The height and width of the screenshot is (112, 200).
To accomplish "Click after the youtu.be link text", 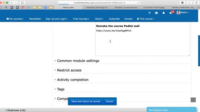I will (131, 30).
